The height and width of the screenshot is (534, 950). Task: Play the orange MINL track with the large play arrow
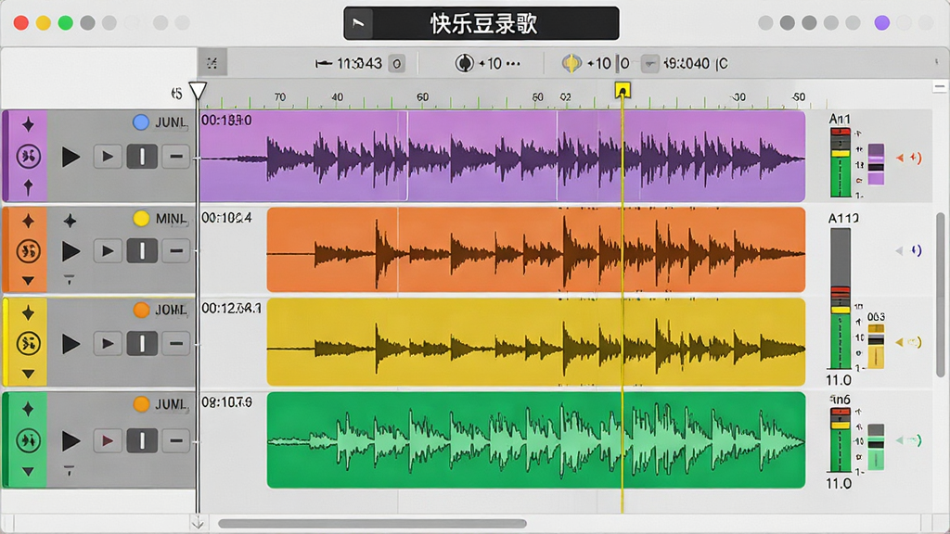[x=71, y=251]
